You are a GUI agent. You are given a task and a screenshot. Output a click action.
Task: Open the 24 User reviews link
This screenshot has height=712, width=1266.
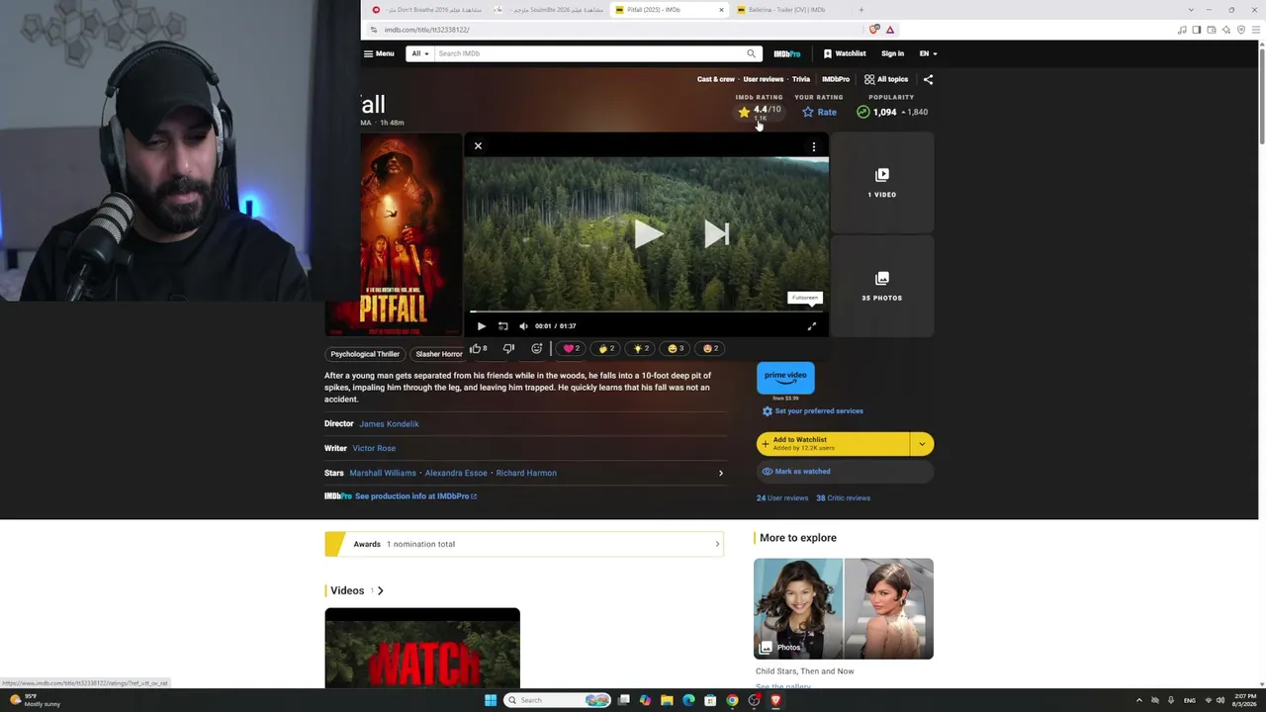782,498
